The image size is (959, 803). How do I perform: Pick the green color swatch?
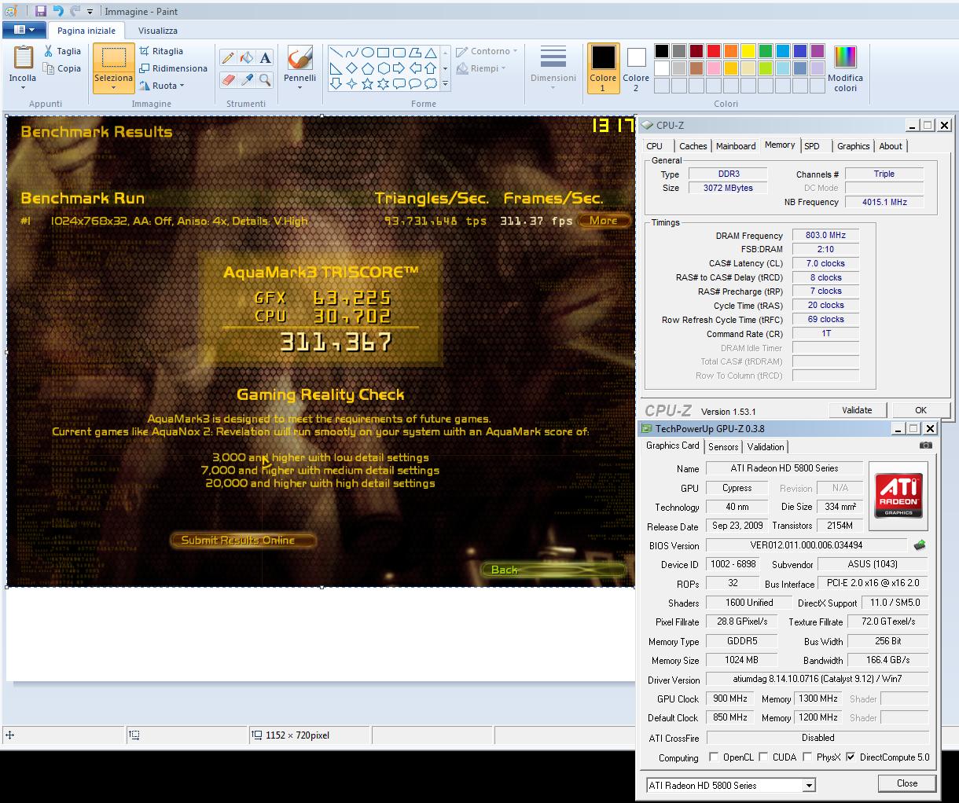point(766,52)
